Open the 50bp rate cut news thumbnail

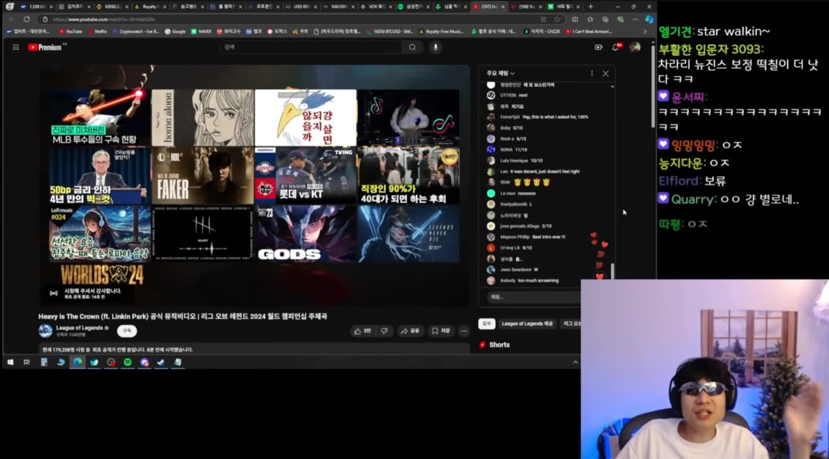point(100,175)
